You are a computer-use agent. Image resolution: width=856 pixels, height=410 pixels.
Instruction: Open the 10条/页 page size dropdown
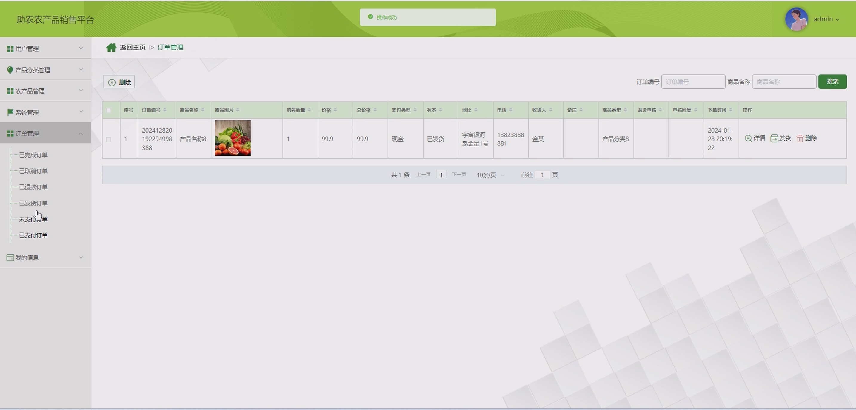pos(490,175)
